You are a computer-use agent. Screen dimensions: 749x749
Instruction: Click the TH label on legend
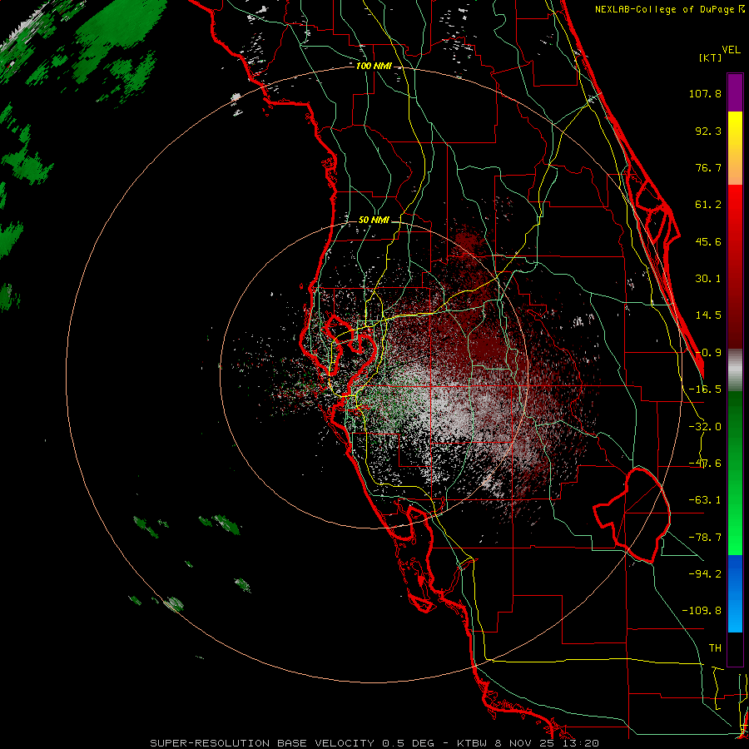click(x=715, y=647)
